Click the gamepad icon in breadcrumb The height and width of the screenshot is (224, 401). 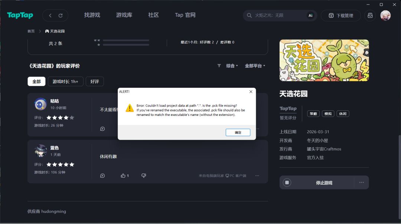(47, 31)
